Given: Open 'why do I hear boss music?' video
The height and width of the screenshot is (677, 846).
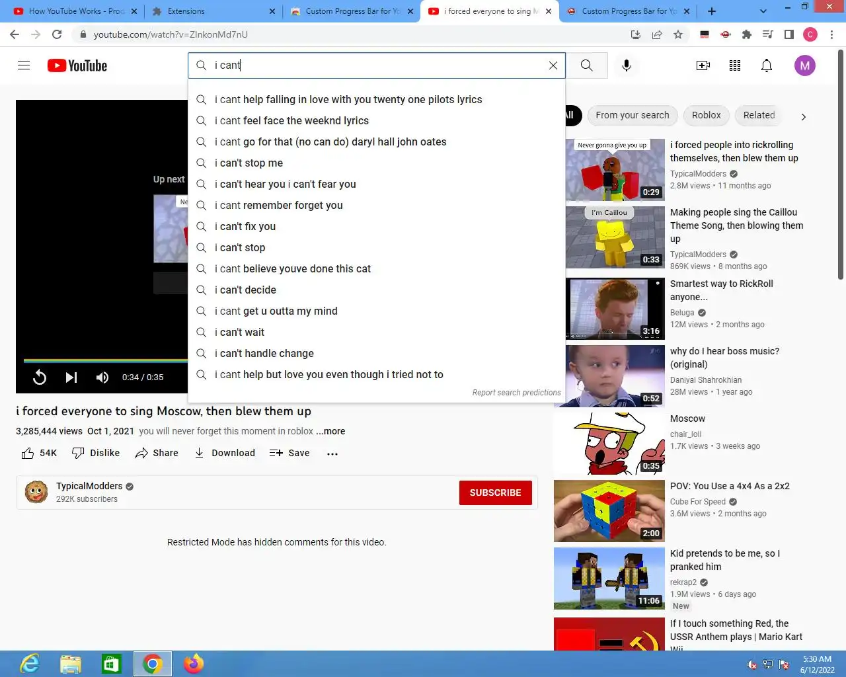Looking at the screenshot, I should tap(724, 358).
